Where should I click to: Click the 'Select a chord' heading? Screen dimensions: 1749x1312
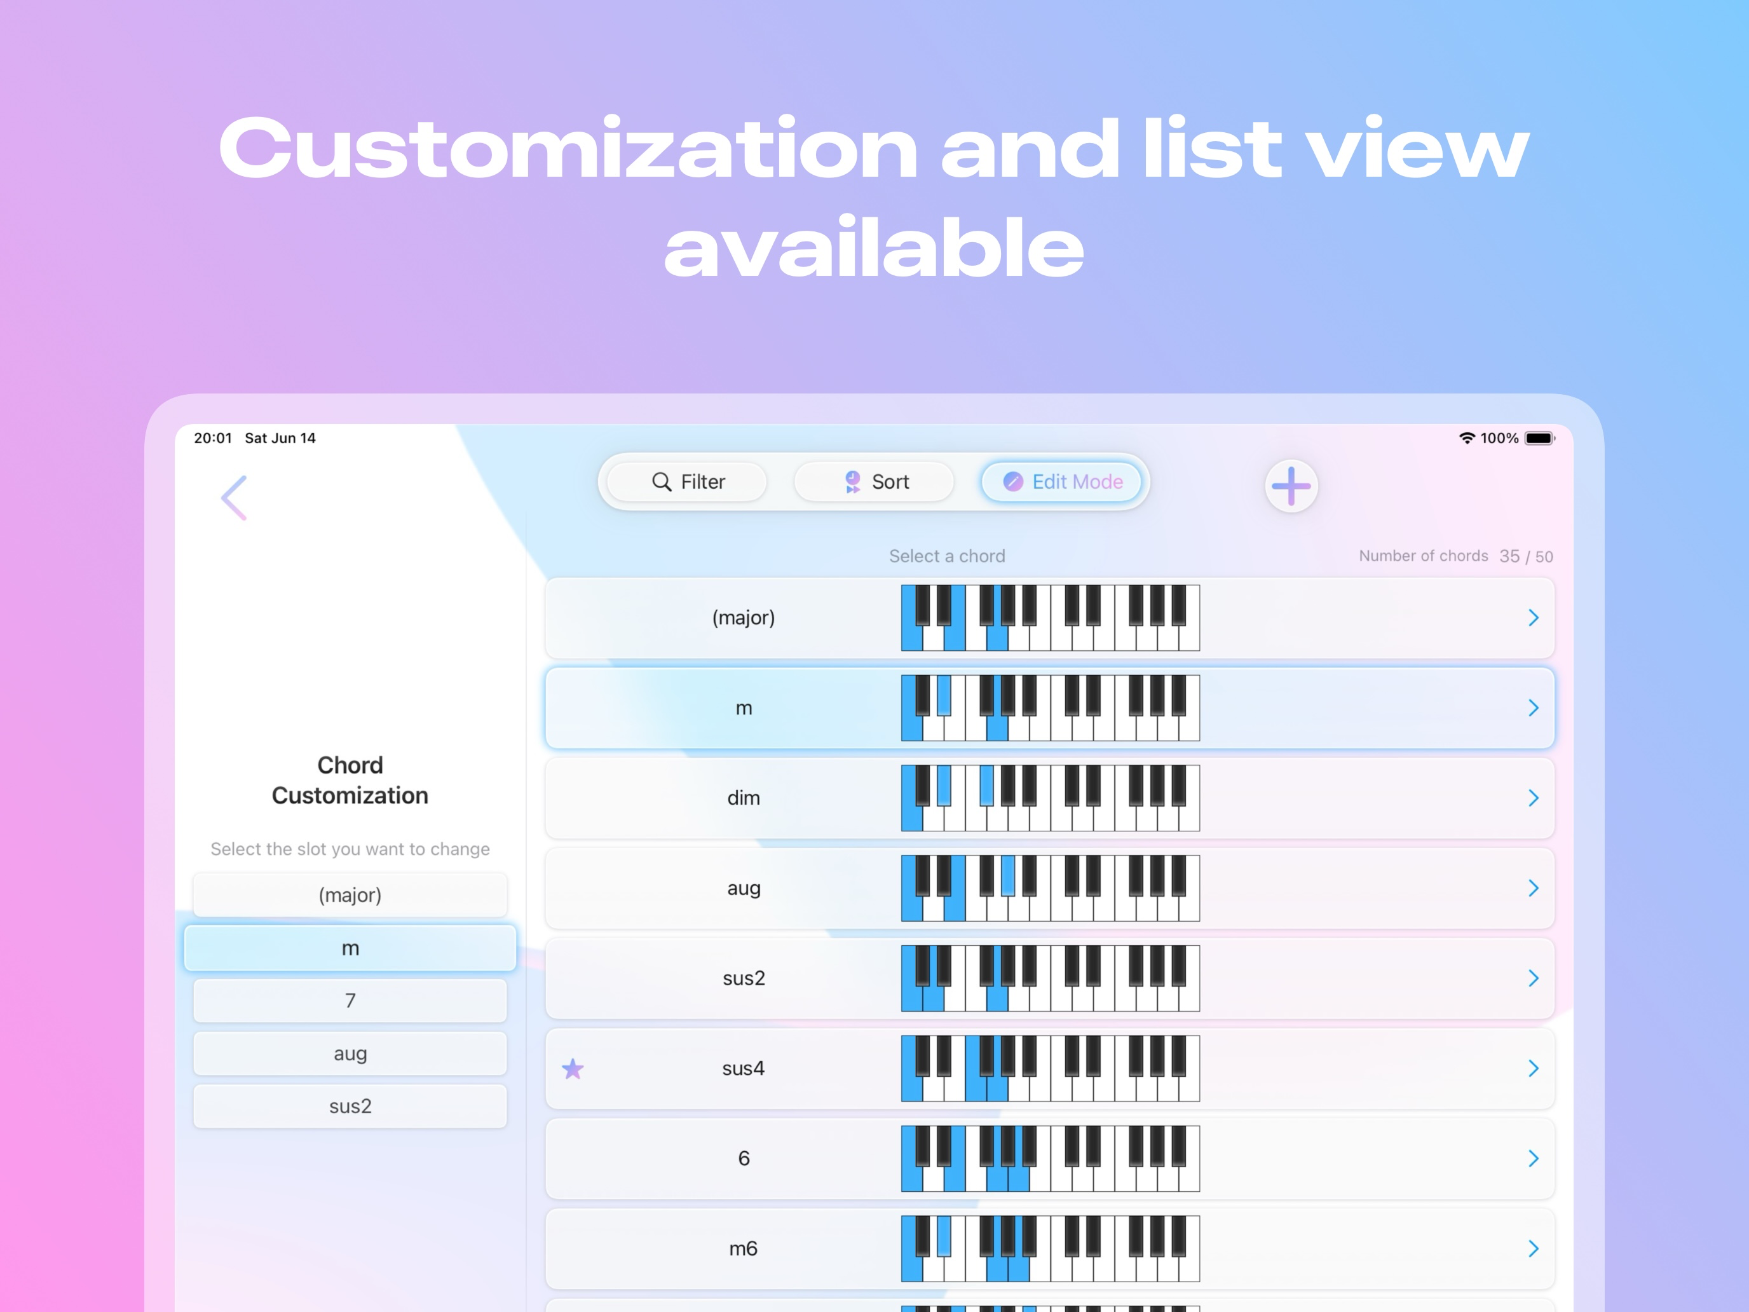pyautogui.click(x=946, y=556)
